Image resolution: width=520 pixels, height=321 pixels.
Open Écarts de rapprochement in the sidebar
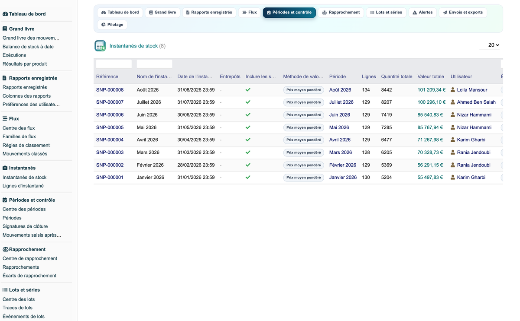(29, 276)
